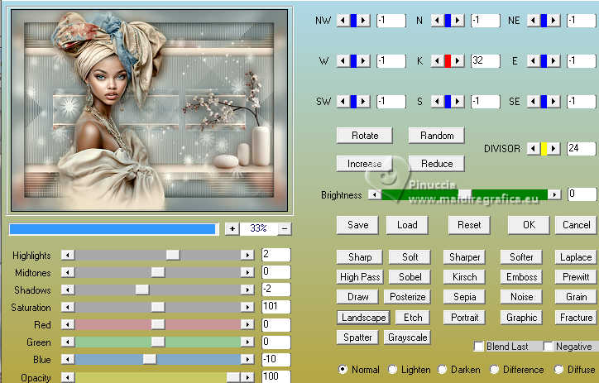Screen dimensions: 599x383
Task: Click the Saturation value field showing 101
Action: click(276, 307)
